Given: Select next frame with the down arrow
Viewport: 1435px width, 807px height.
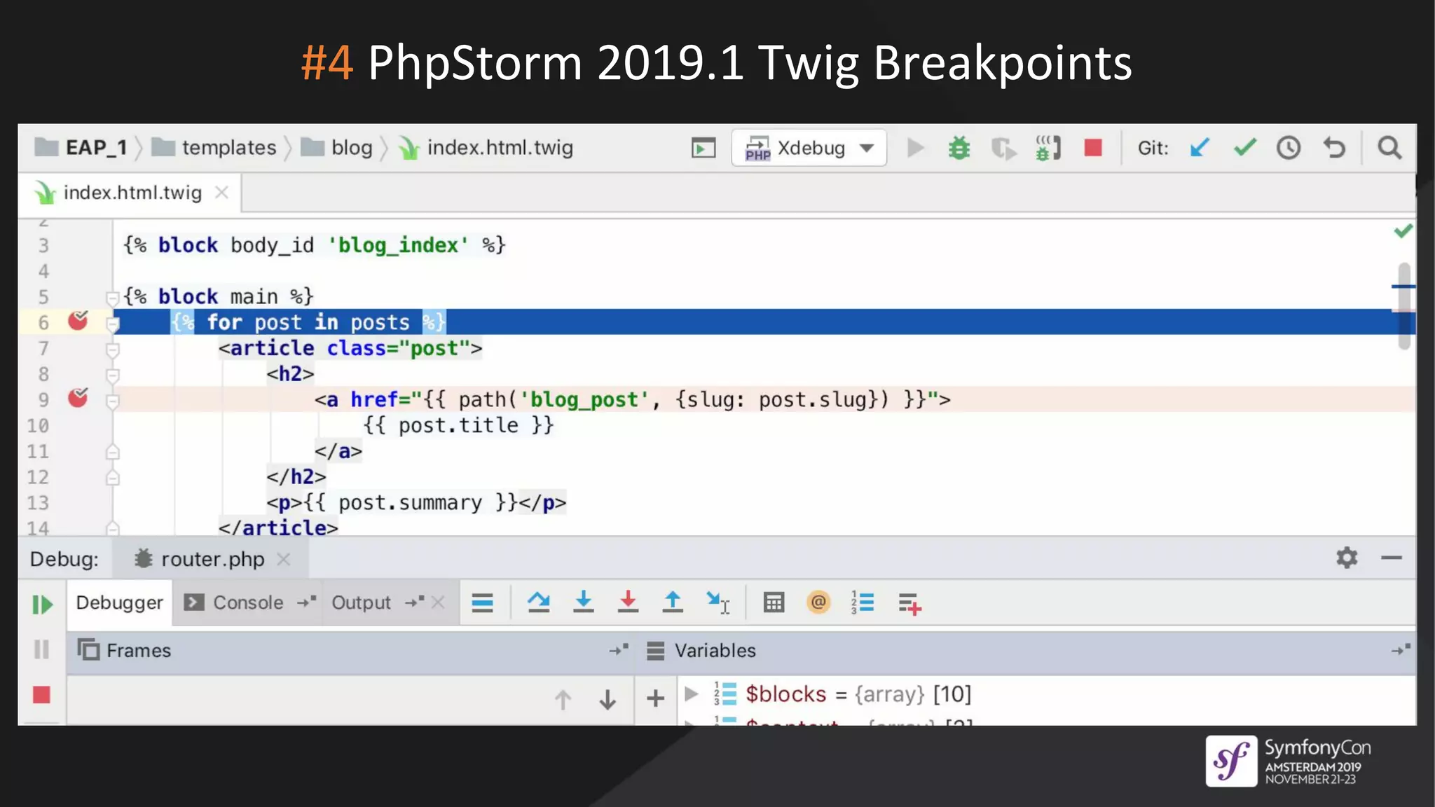Looking at the screenshot, I should click(607, 699).
